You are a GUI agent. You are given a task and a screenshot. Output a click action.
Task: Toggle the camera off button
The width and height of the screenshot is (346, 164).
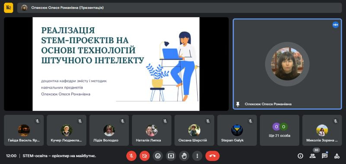point(144,156)
